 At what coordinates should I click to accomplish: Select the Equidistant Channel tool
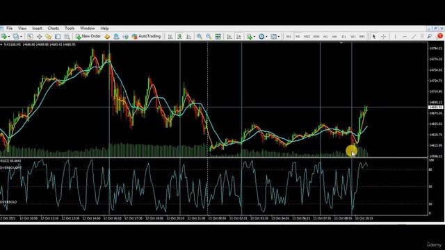coord(422,37)
